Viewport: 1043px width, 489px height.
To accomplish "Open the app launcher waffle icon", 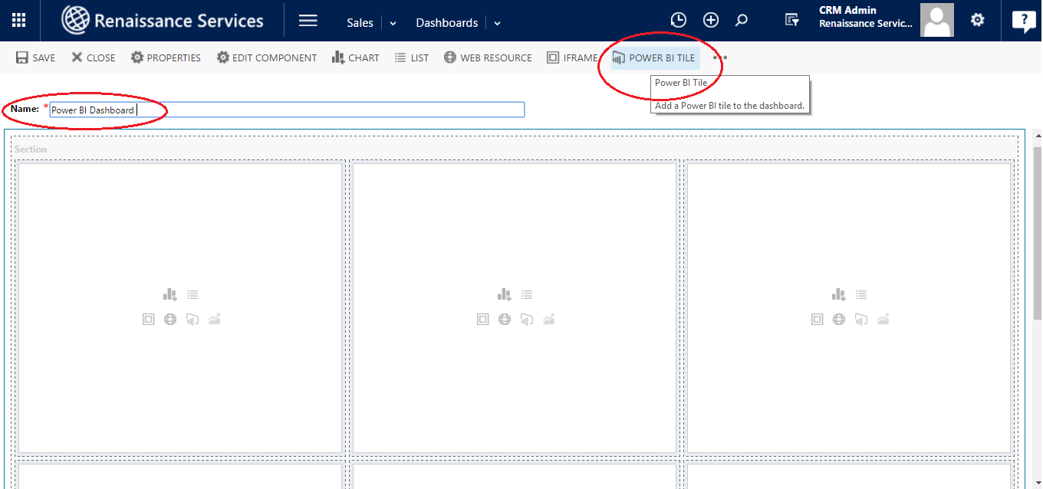I will coord(19,21).
